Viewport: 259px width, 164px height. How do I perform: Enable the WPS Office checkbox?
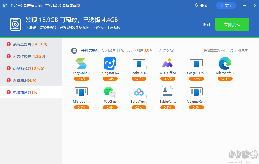click(x=174, y=68)
